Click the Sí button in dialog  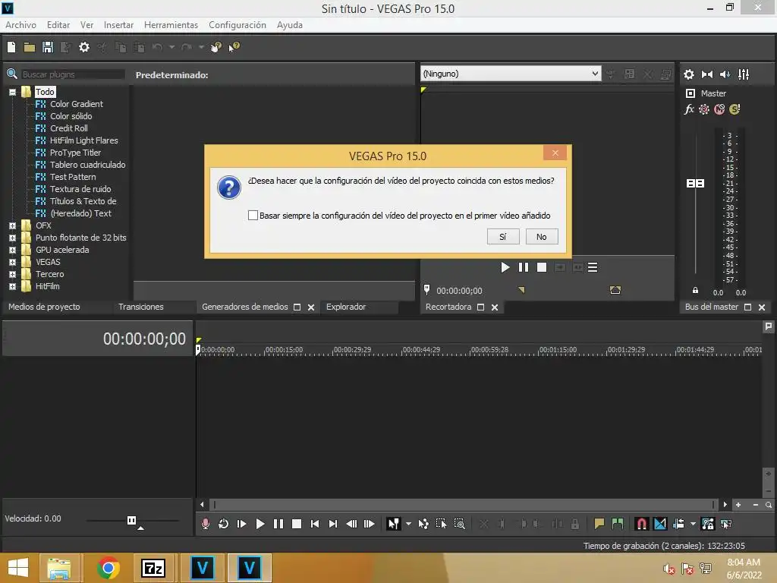[503, 237]
